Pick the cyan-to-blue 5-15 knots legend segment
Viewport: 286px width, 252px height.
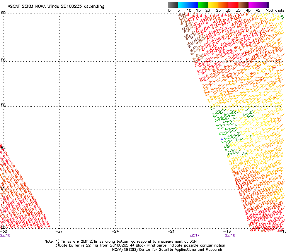188,5
